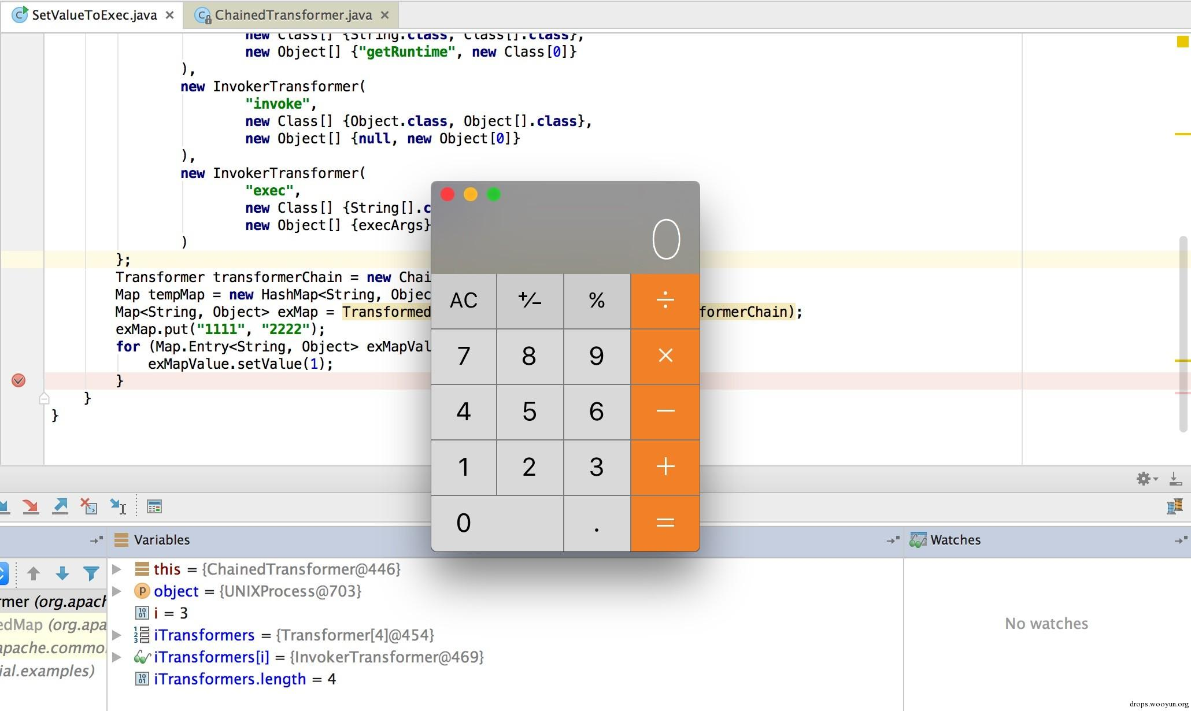Click Run to Cursor icon
Image resolution: width=1191 pixels, height=711 pixels.
click(x=118, y=507)
